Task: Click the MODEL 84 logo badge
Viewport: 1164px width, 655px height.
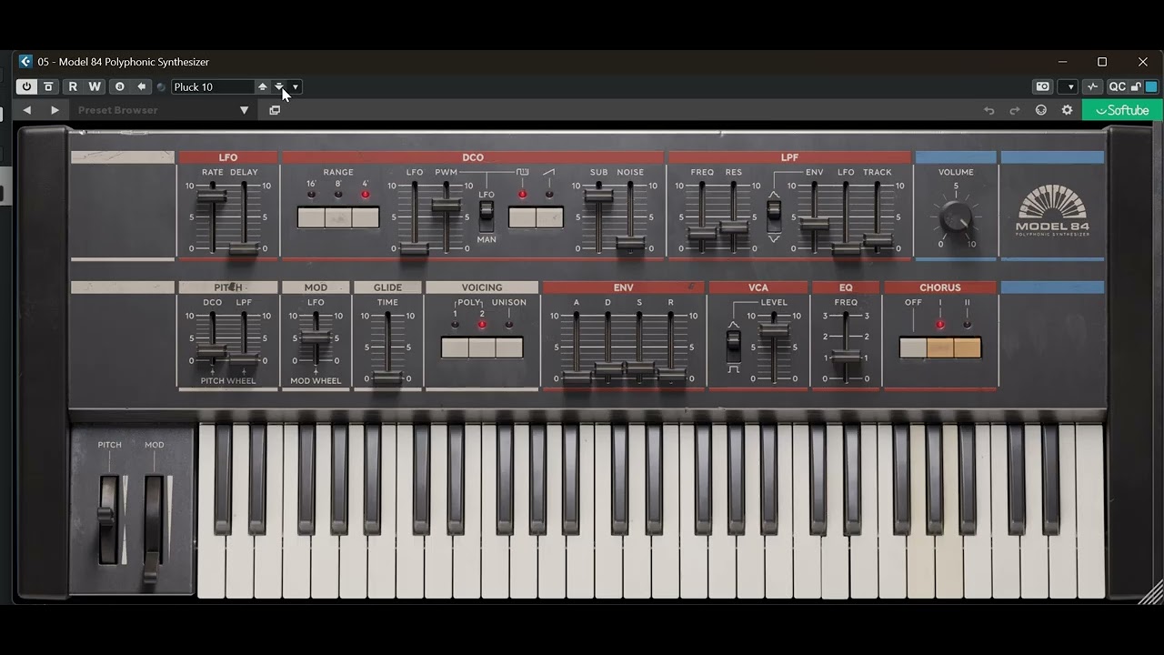Action: click(x=1052, y=211)
